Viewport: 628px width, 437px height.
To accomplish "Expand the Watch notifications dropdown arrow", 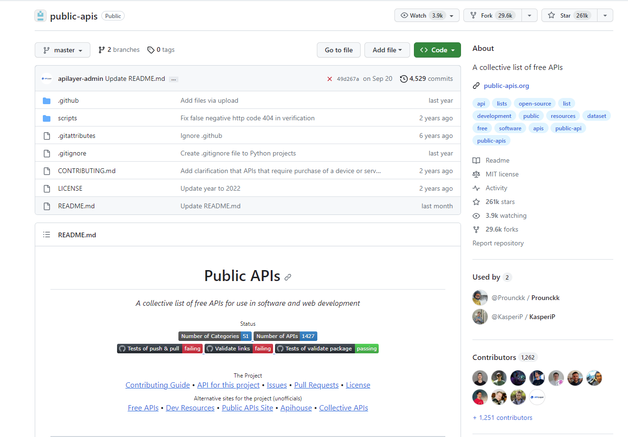I will tap(451, 16).
